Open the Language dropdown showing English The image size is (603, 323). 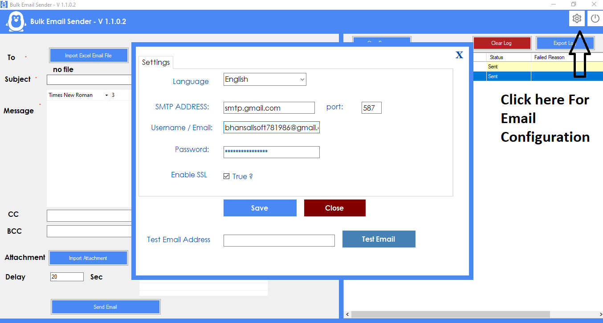click(x=265, y=79)
